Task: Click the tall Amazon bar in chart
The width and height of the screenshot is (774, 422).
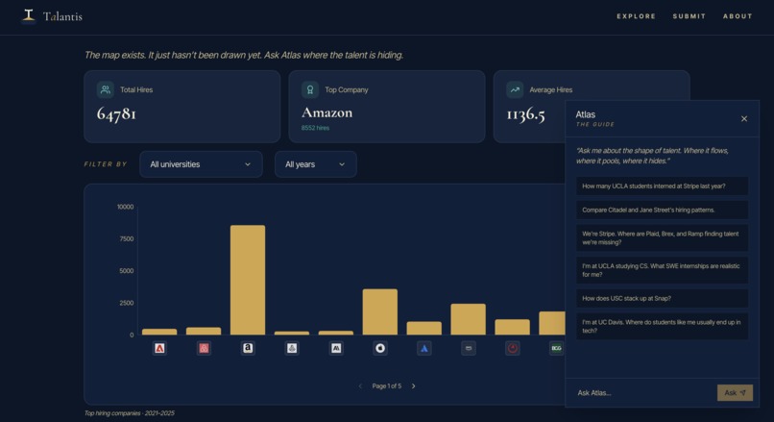Action: (x=248, y=280)
